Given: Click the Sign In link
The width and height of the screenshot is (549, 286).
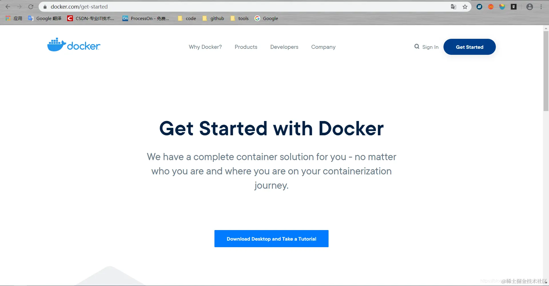Looking at the screenshot, I should (430, 47).
